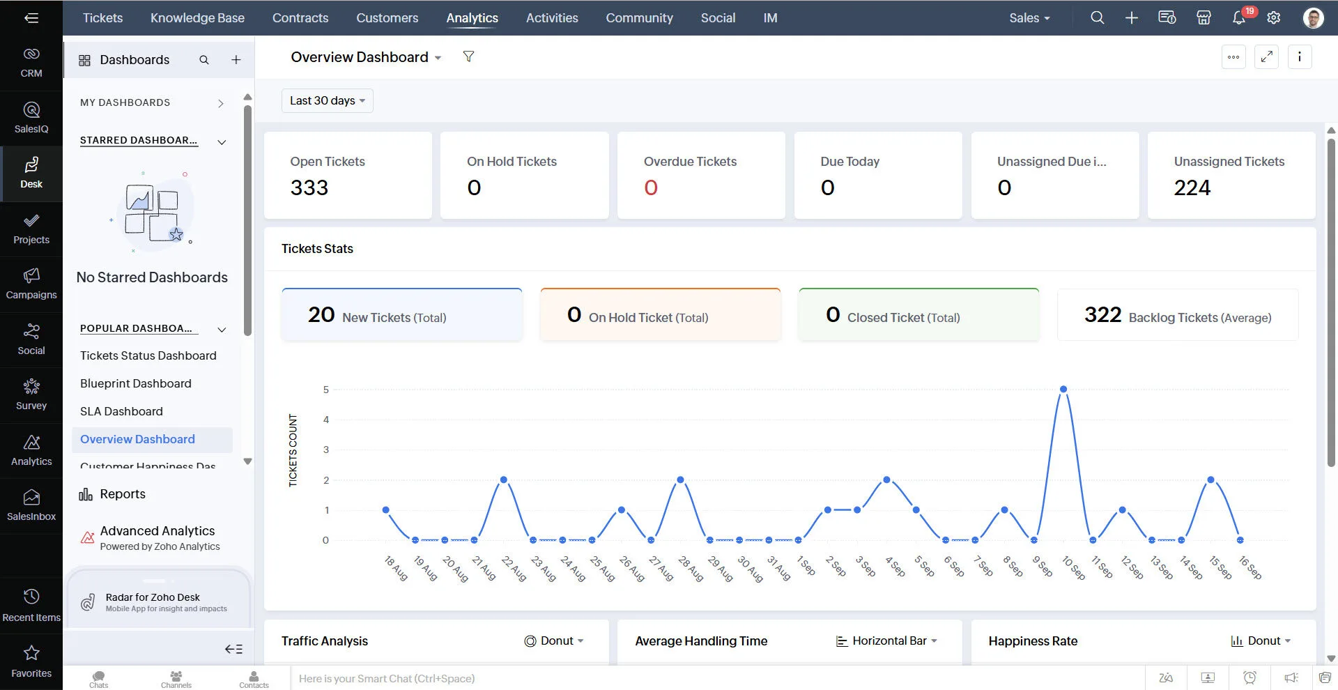The width and height of the screenshot is (1338, 690).
Task: Open the Campaigns app in sidebar
Action: pos(31,283)
